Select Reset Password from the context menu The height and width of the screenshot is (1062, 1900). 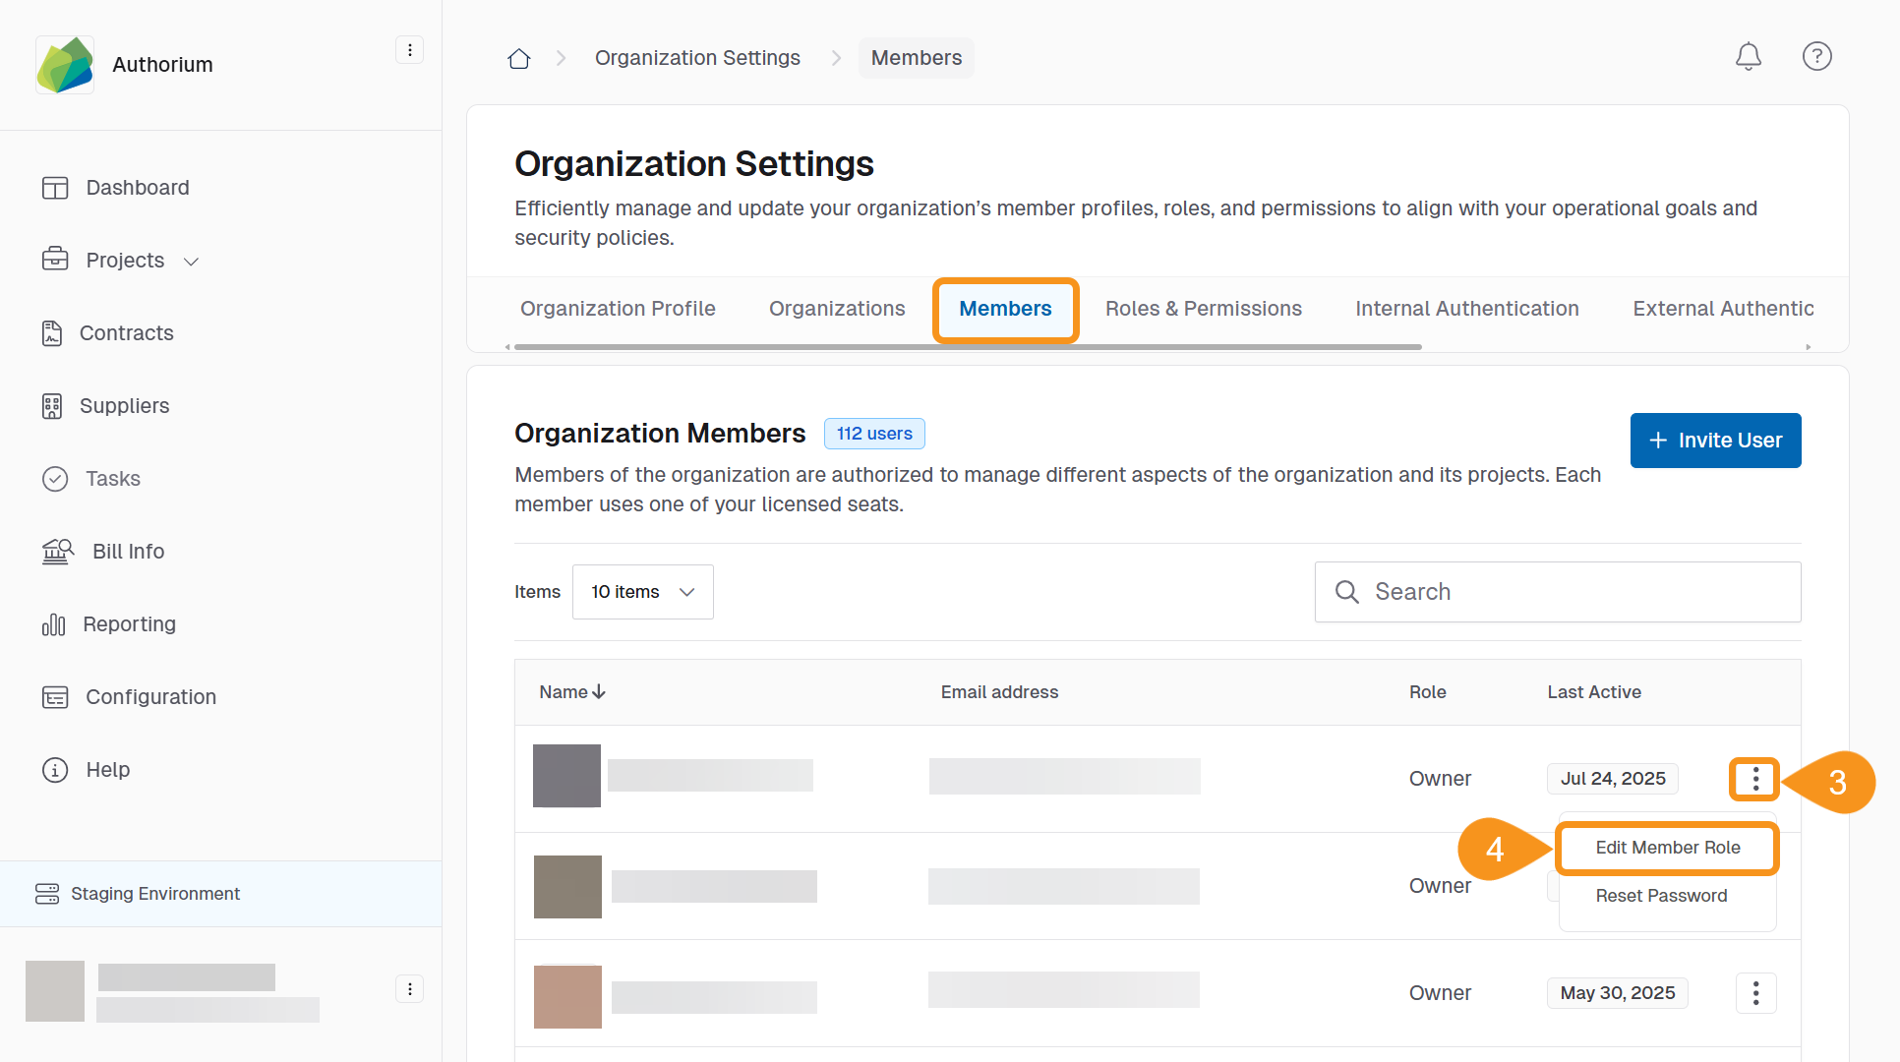click(x=1661, y=895)
